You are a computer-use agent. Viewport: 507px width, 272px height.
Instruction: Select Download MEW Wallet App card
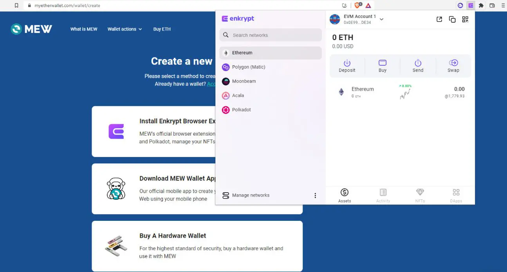153,189
